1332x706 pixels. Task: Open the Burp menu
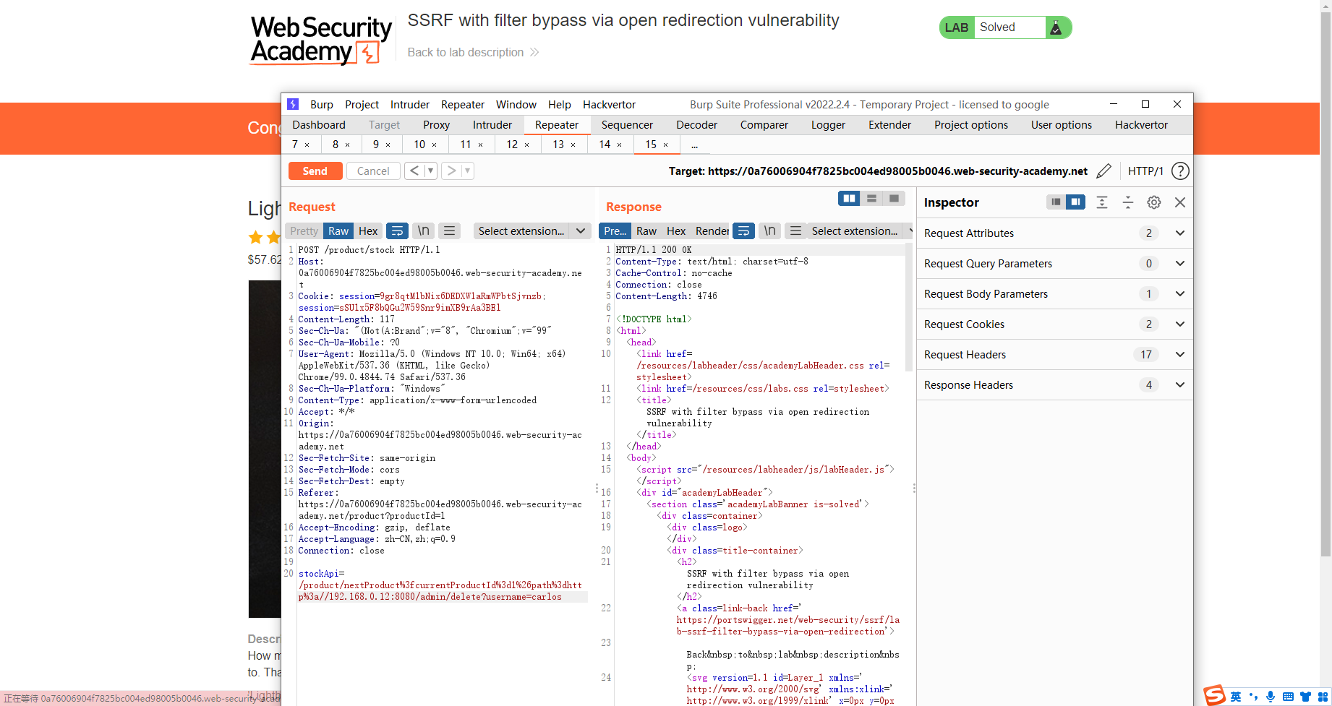322,105
